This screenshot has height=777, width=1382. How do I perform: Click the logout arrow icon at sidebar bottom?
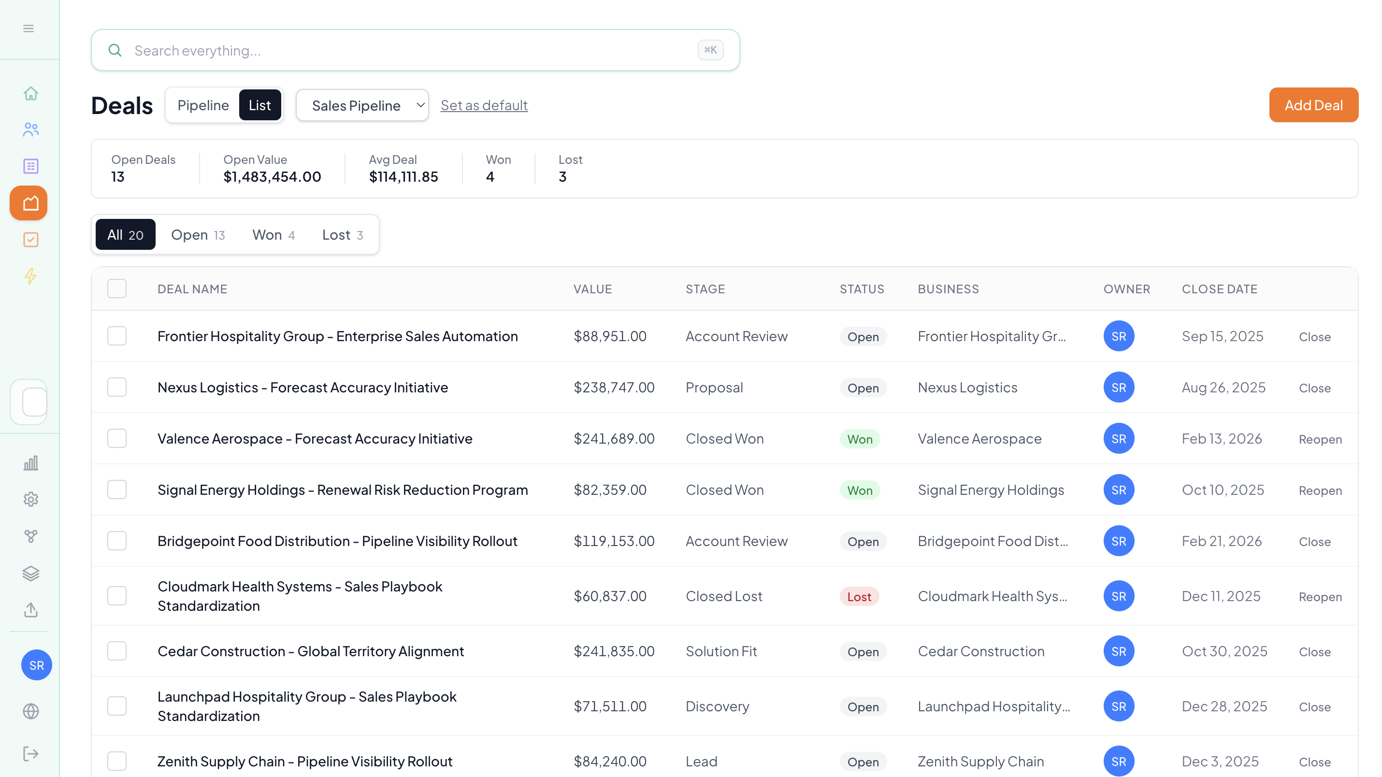(x=30, y=753)
